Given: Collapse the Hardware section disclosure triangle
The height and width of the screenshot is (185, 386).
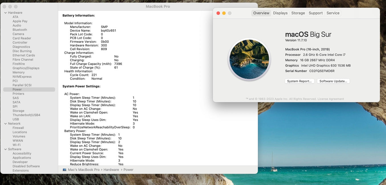Looking at the screenshot, I should click(5, 13).
